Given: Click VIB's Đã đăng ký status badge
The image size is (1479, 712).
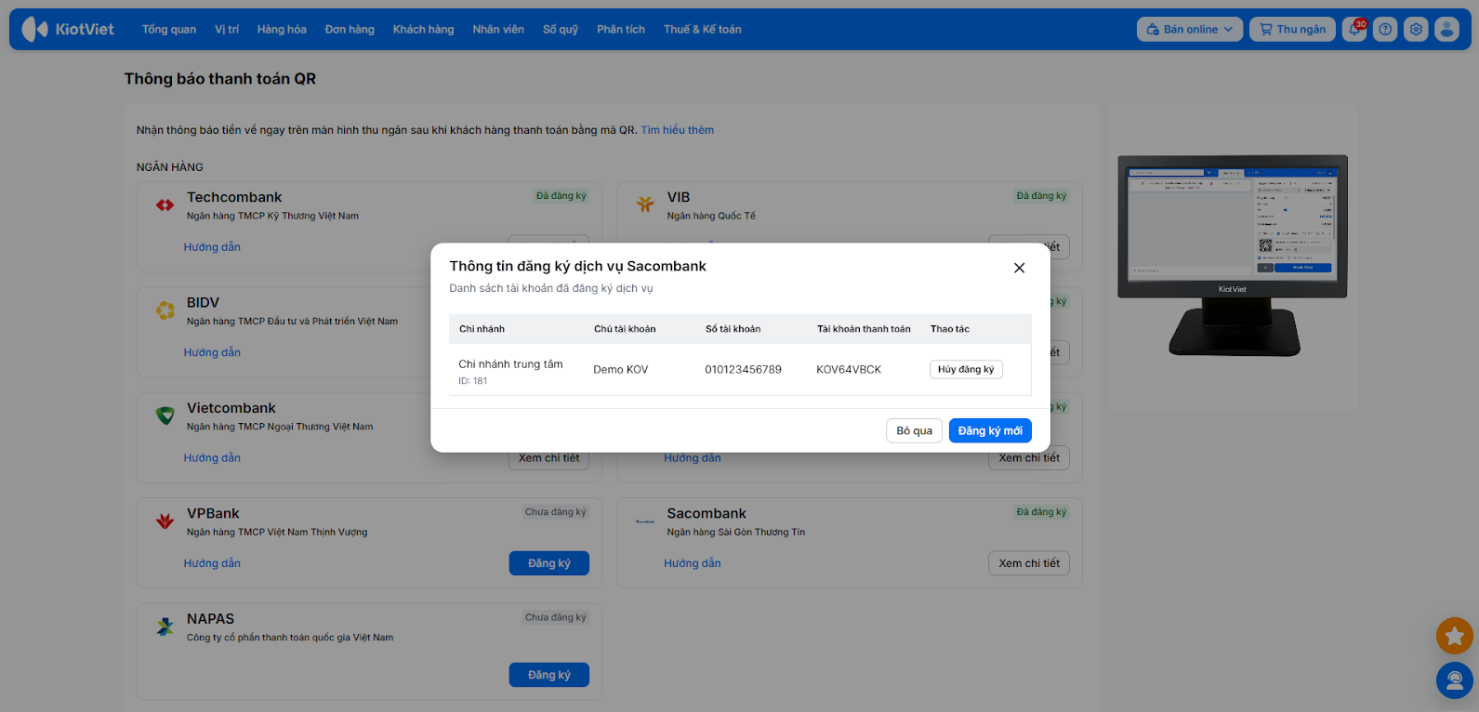Looking at the screenshot, I should 1042,196.
